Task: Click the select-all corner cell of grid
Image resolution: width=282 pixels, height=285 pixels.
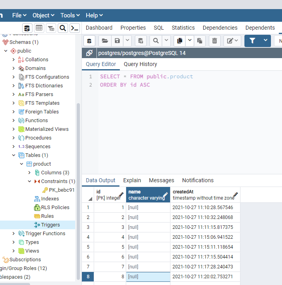Action: coord(88,194)
